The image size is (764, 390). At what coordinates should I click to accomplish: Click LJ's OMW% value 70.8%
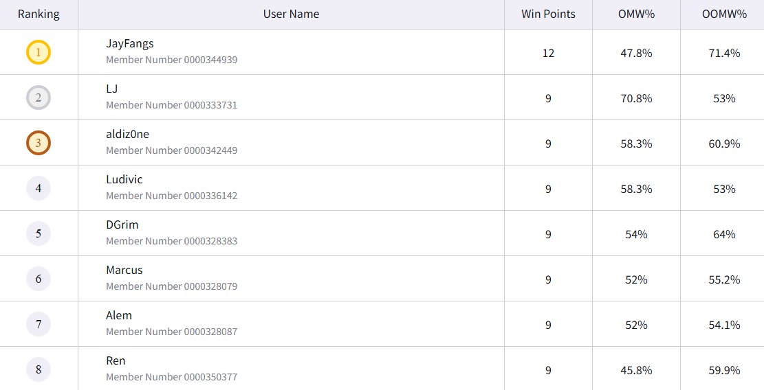[x=636, y=97]
